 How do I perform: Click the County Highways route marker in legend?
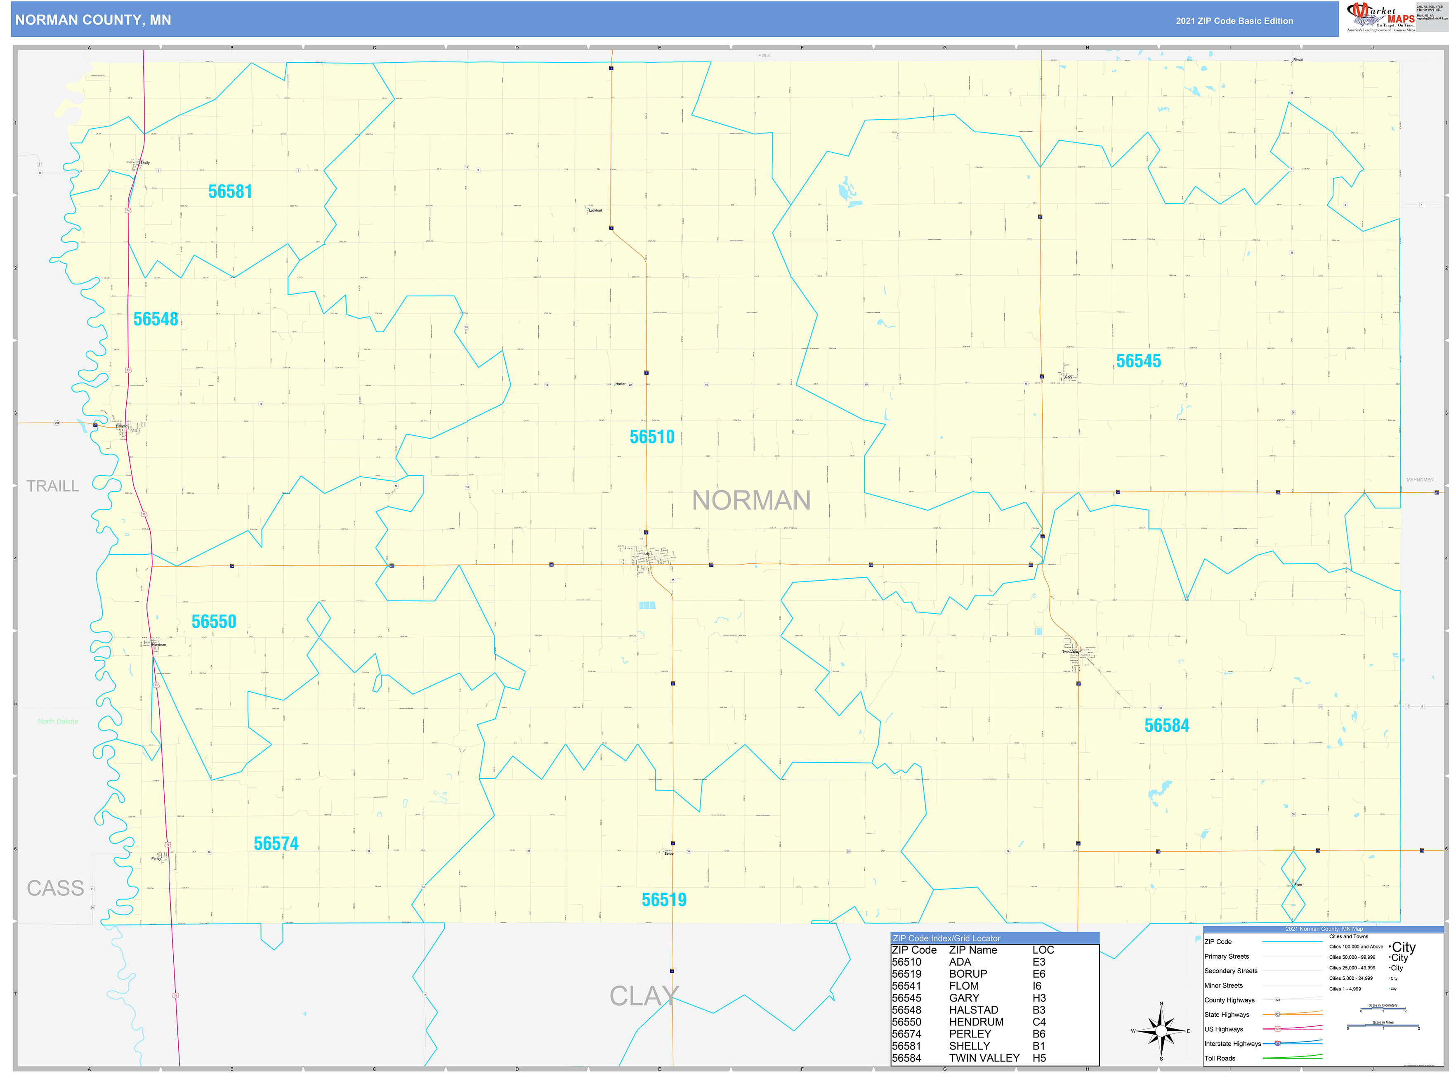coord(1278,1000)
